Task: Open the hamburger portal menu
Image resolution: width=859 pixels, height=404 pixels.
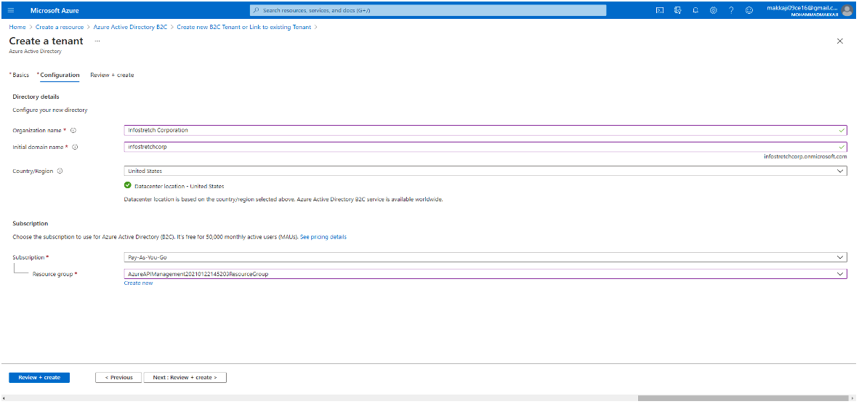Action: click(x=11, y=10)
